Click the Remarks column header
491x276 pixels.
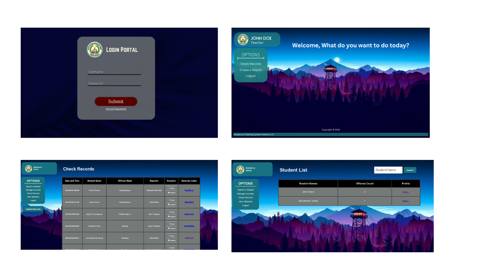coord(171,181)
